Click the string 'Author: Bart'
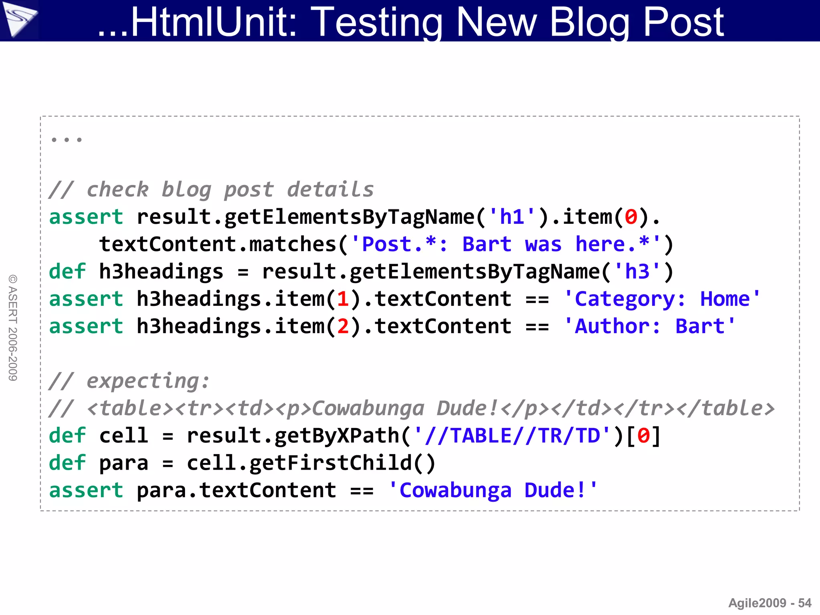Screen dimensions: 820x615 click(649, 326)
